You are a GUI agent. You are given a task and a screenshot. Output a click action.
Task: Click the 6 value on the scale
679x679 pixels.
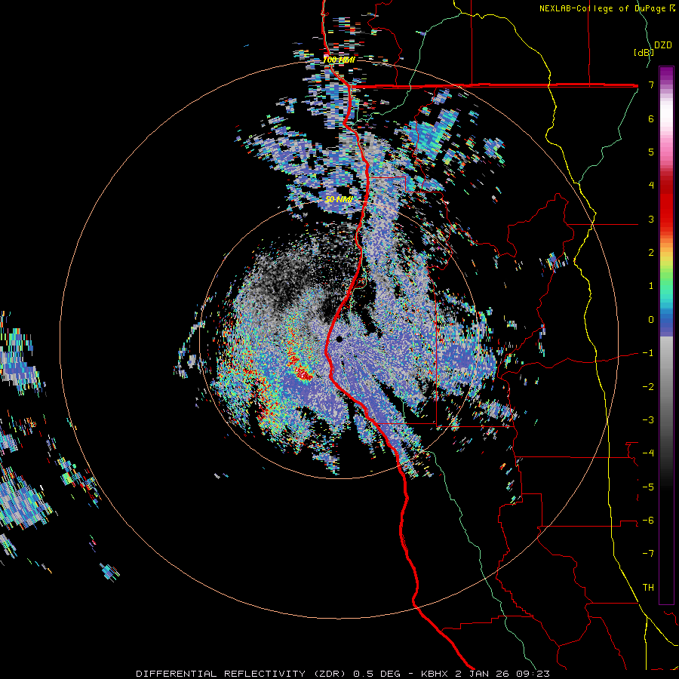point(651,118)
